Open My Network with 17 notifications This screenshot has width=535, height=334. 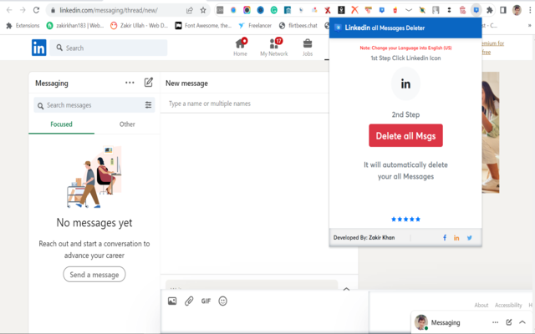coord(274,47)
